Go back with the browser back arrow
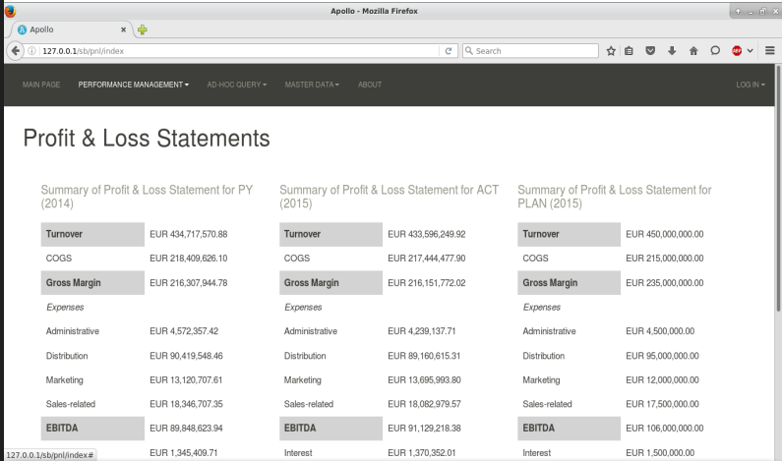 click(16, 51)
